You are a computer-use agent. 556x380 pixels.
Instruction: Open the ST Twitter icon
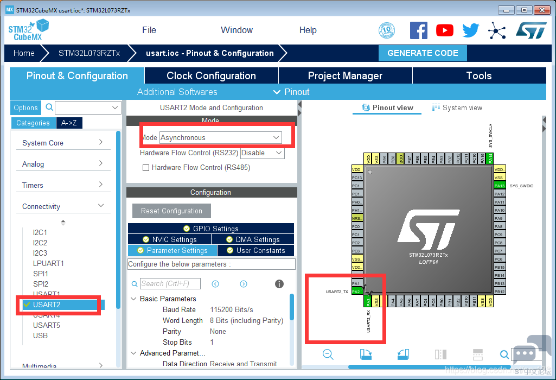(x=470, y=30)
